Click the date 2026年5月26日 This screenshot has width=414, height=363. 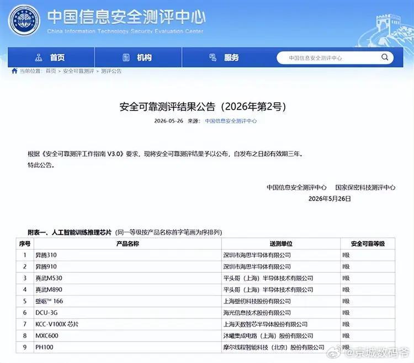click(x=330, y=199)
